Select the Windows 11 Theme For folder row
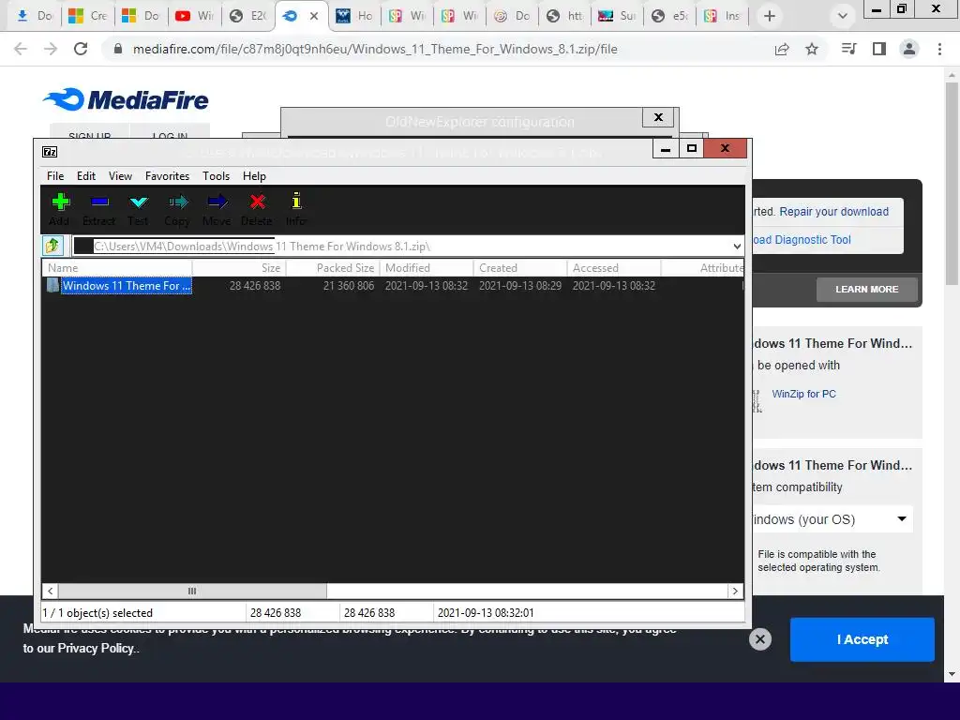The height and width of the screenshot is (720, 960). (x=392, y=286)
